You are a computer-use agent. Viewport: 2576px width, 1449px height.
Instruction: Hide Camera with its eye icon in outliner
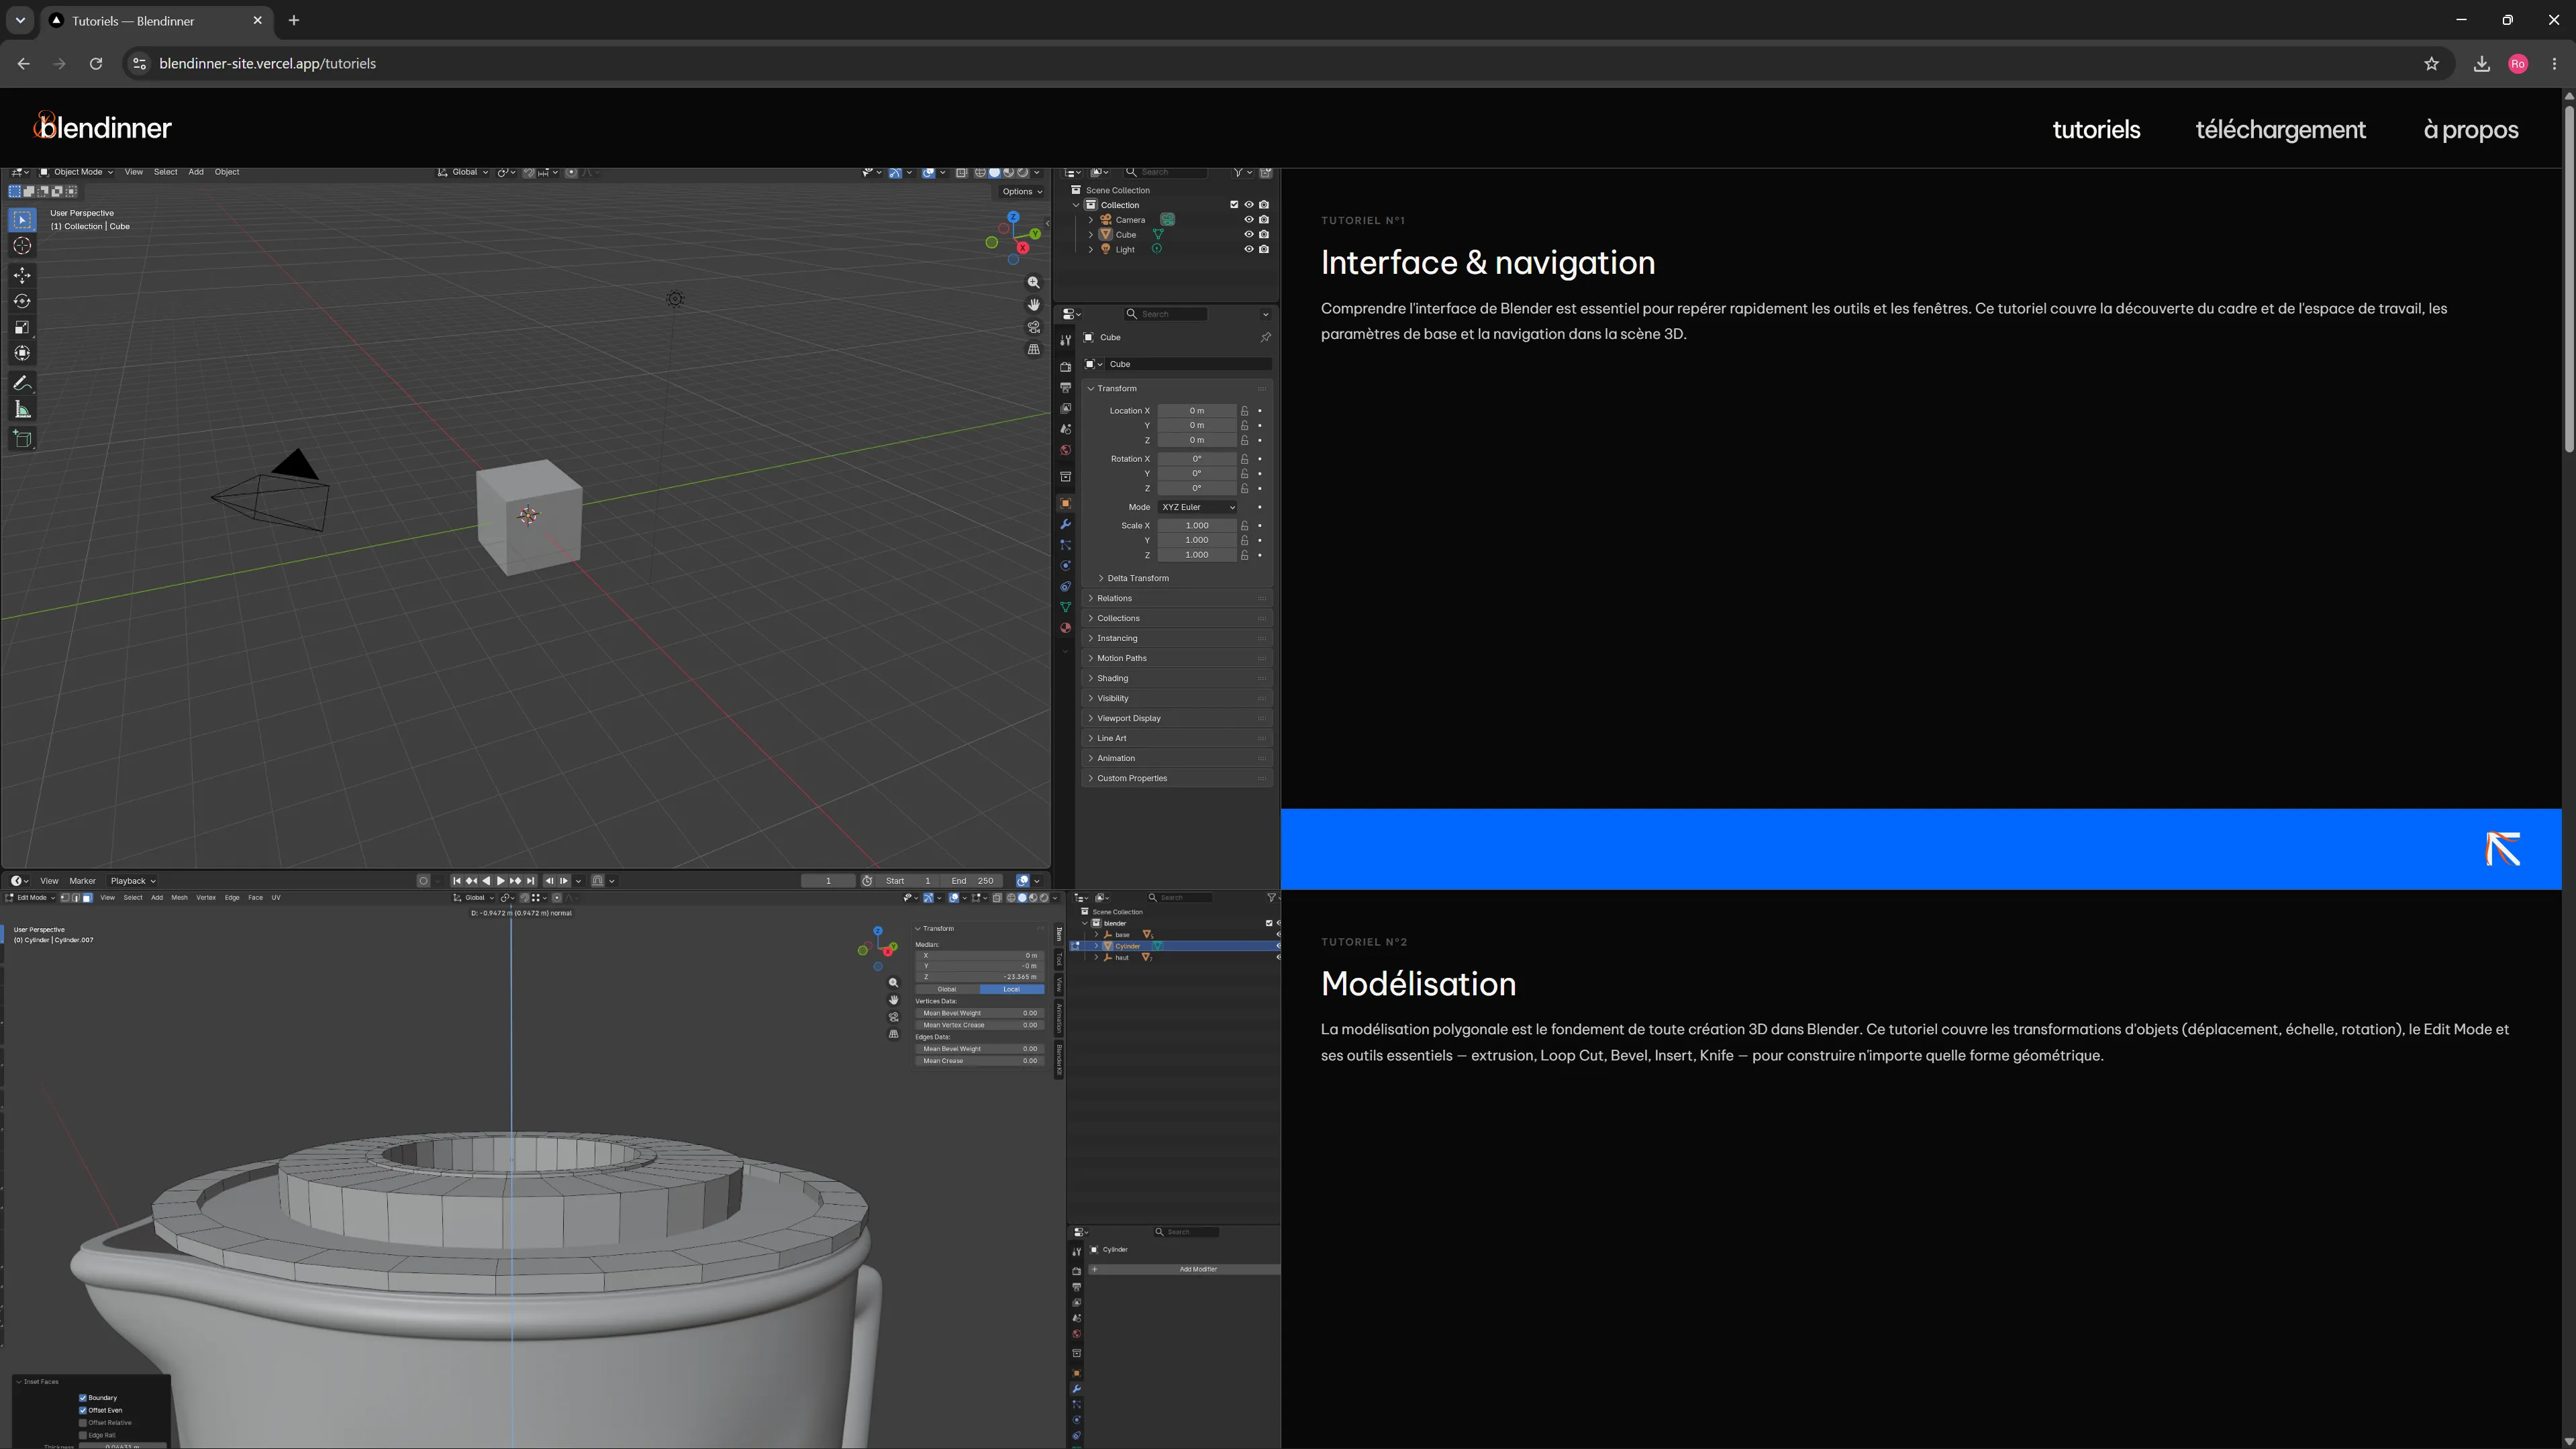pos(1248,220)
